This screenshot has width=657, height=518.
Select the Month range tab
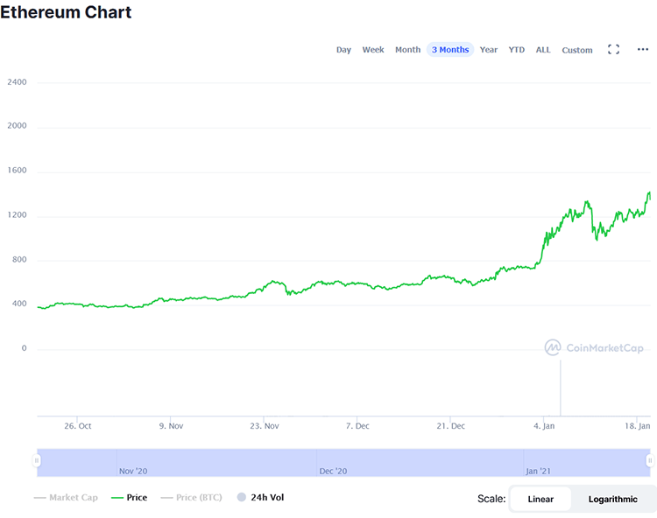pos(407,50)
